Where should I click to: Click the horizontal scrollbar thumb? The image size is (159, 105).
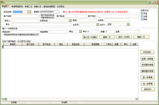6,99
